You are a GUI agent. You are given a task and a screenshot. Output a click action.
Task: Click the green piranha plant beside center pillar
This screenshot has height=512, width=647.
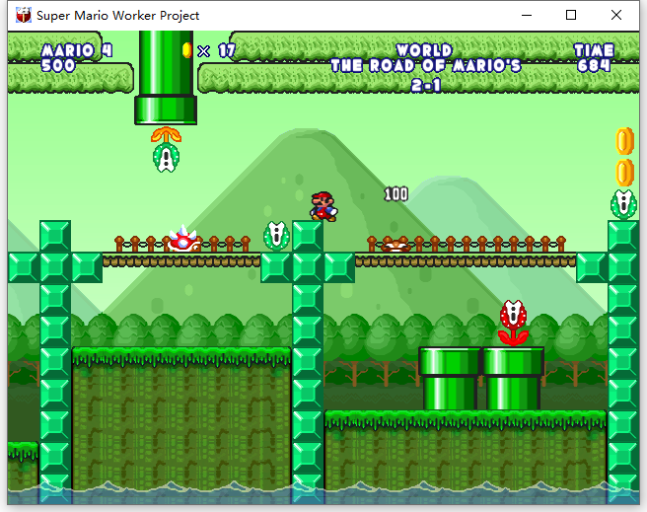[x=276, y=236]
